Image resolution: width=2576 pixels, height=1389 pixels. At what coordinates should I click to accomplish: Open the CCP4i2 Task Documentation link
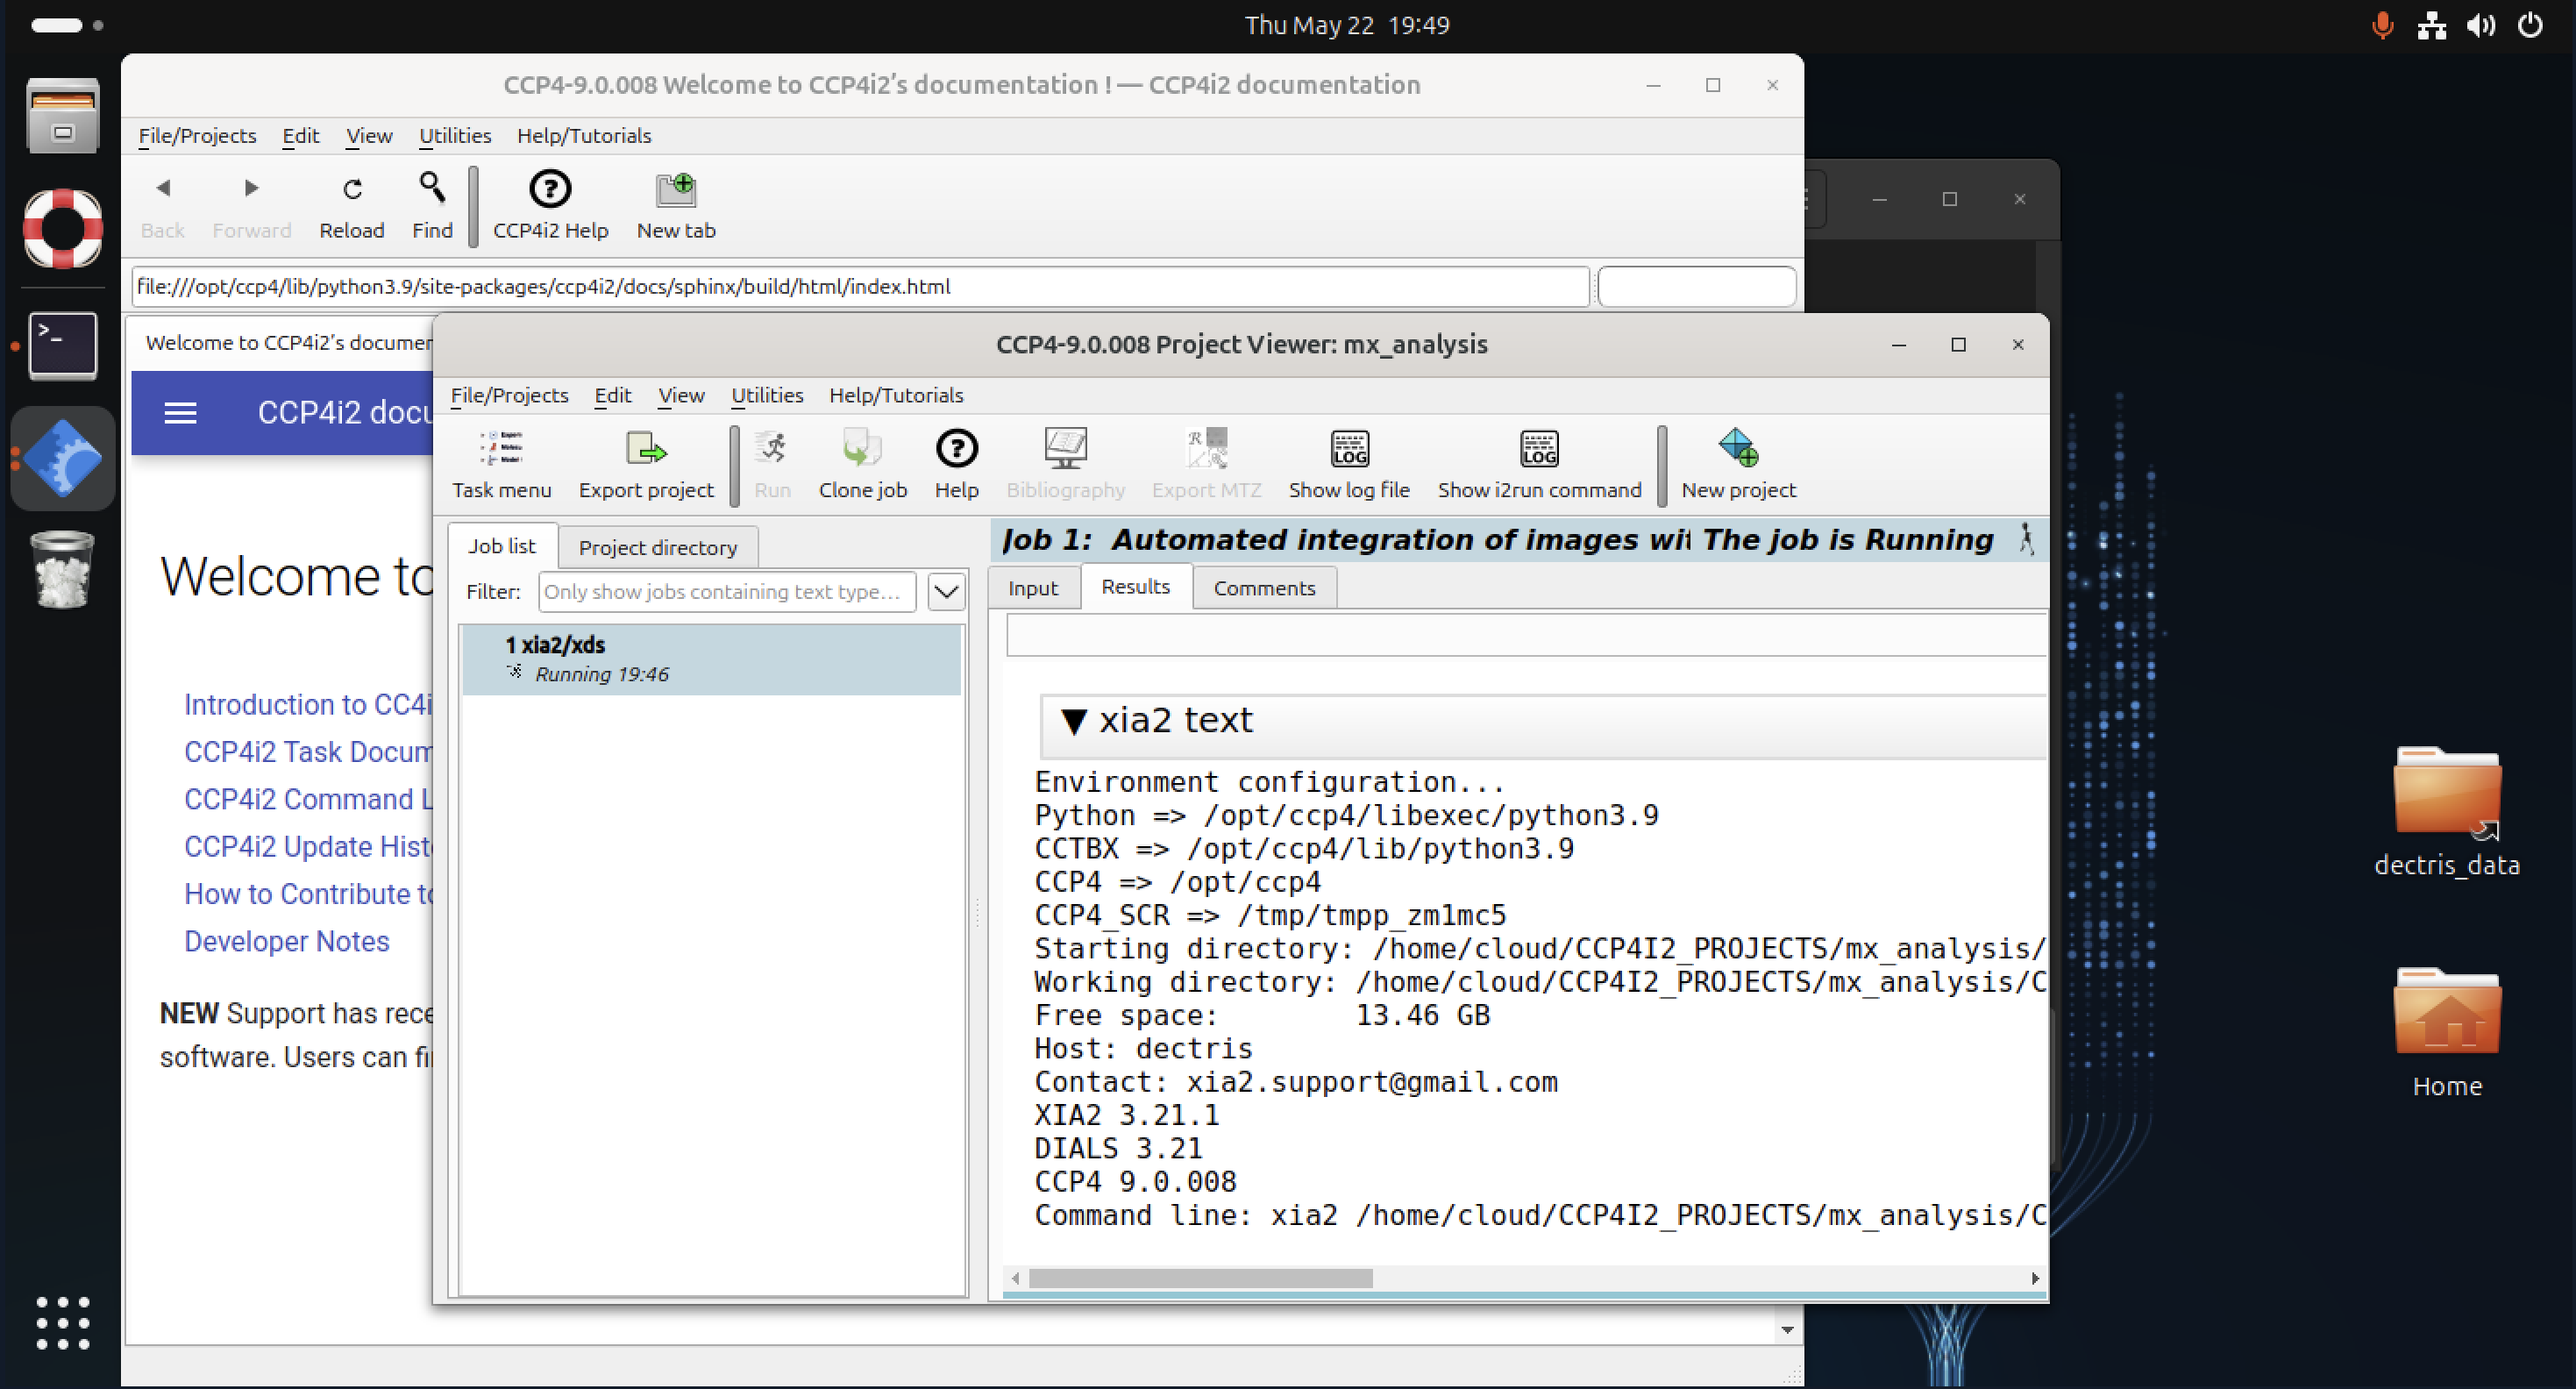click(308, 752)
